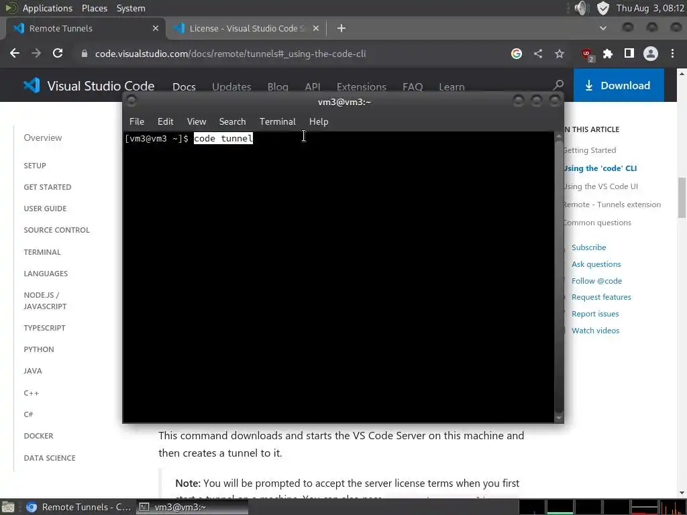
Task: Open the terminal Search menu
Action: (232, 121)
